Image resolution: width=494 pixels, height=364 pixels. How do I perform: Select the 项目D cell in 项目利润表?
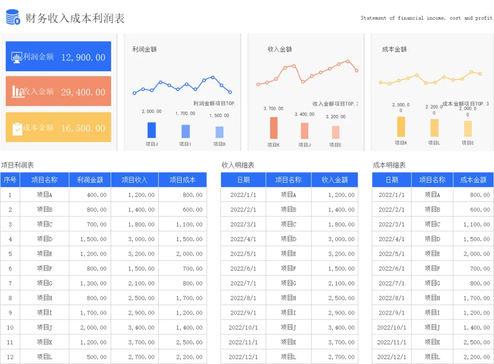(x=44, y=239)
